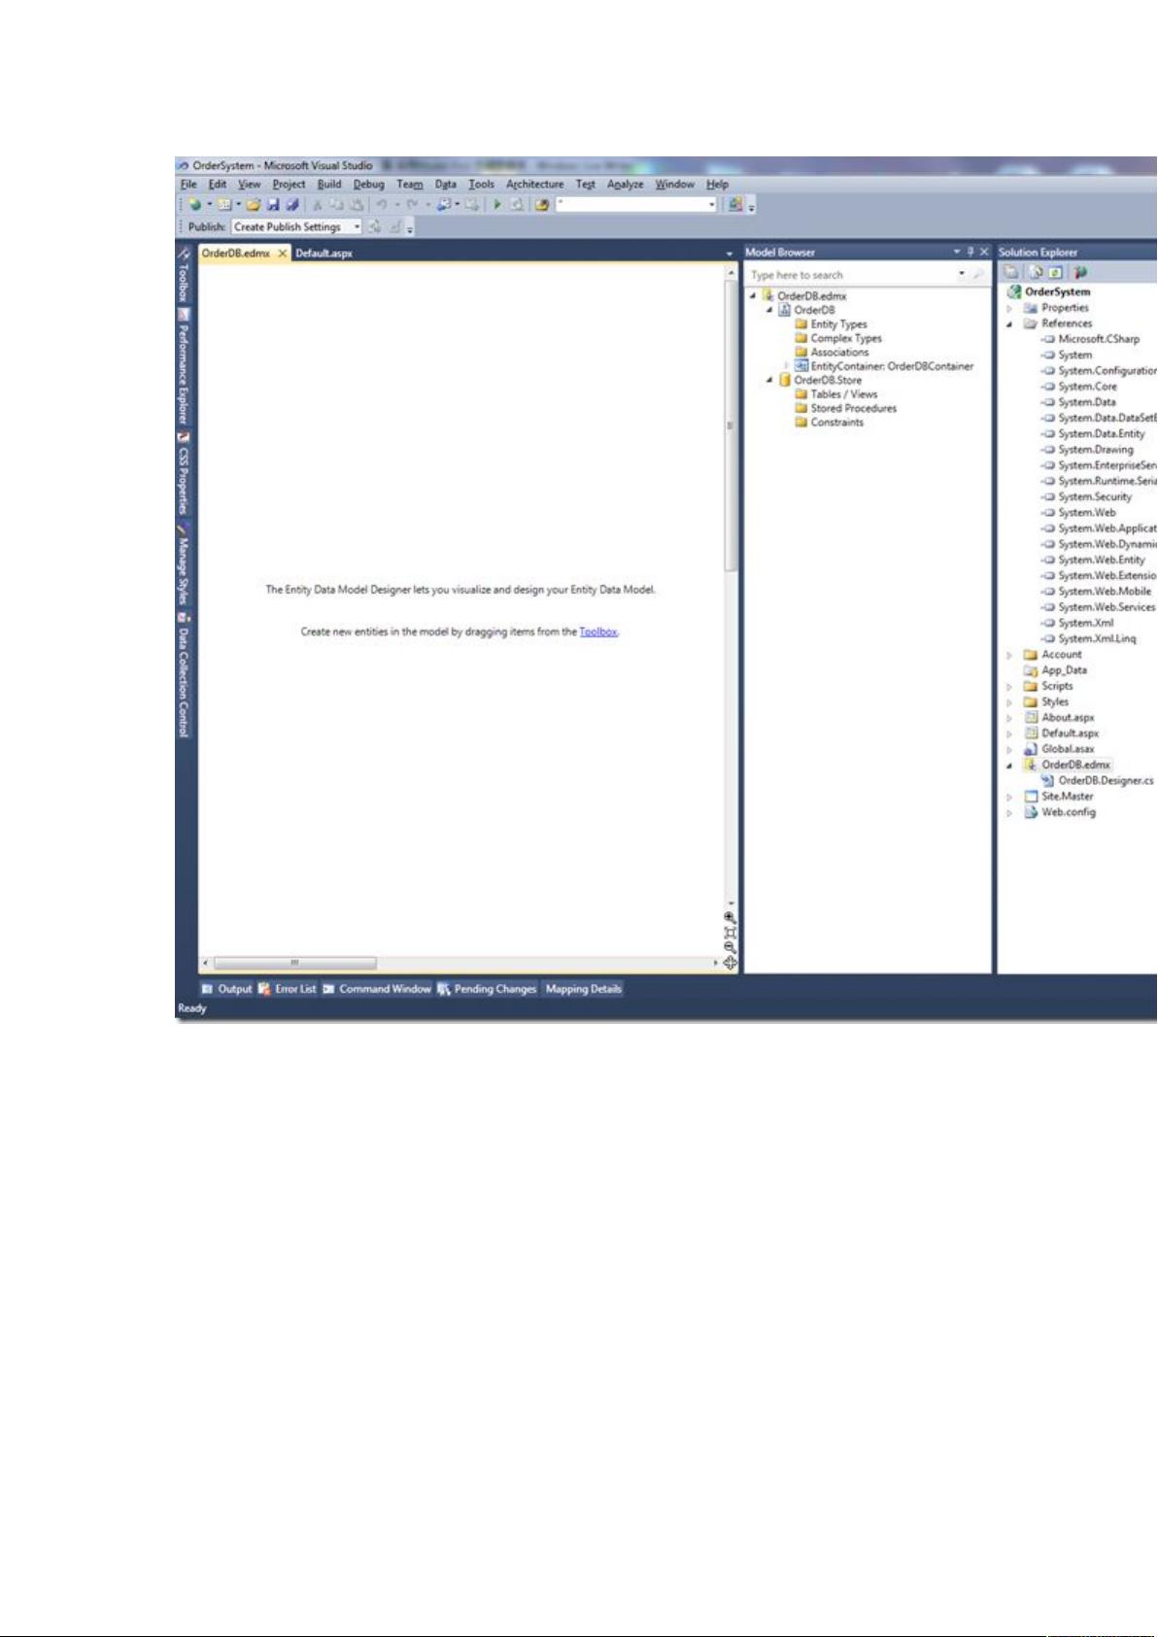1158x1637 pixels.
Task: Select OrderDB.Designer.cs in Solution Explorer
Action: [1097, 781]
